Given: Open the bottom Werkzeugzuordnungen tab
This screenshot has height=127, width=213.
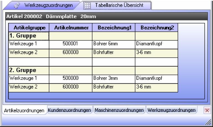Looking at the screenshot, I should tap(171, 110).
